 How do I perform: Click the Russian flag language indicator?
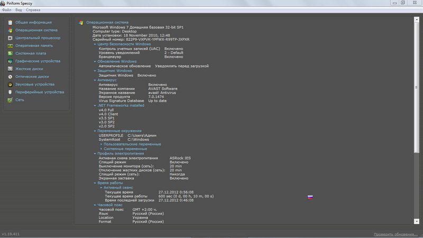click(x=310, y=197)
